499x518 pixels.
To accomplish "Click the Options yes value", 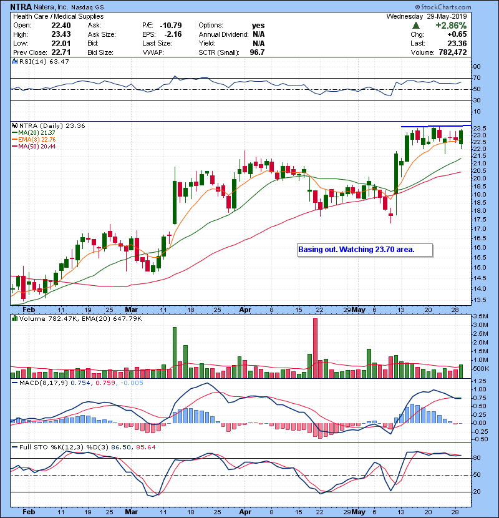I will tap(258, 26).
